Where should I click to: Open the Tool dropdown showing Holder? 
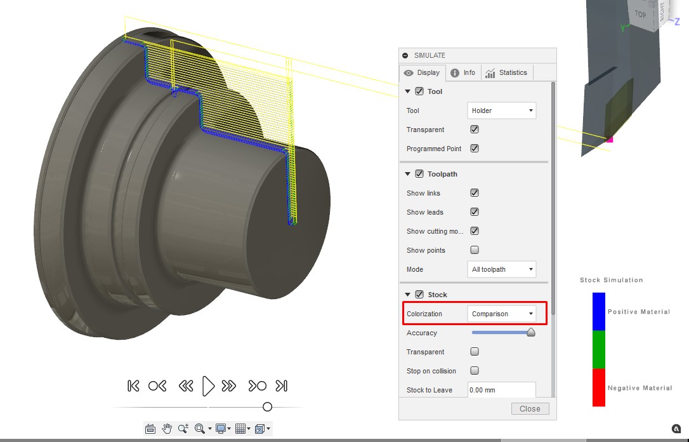(x=501, y=110)
